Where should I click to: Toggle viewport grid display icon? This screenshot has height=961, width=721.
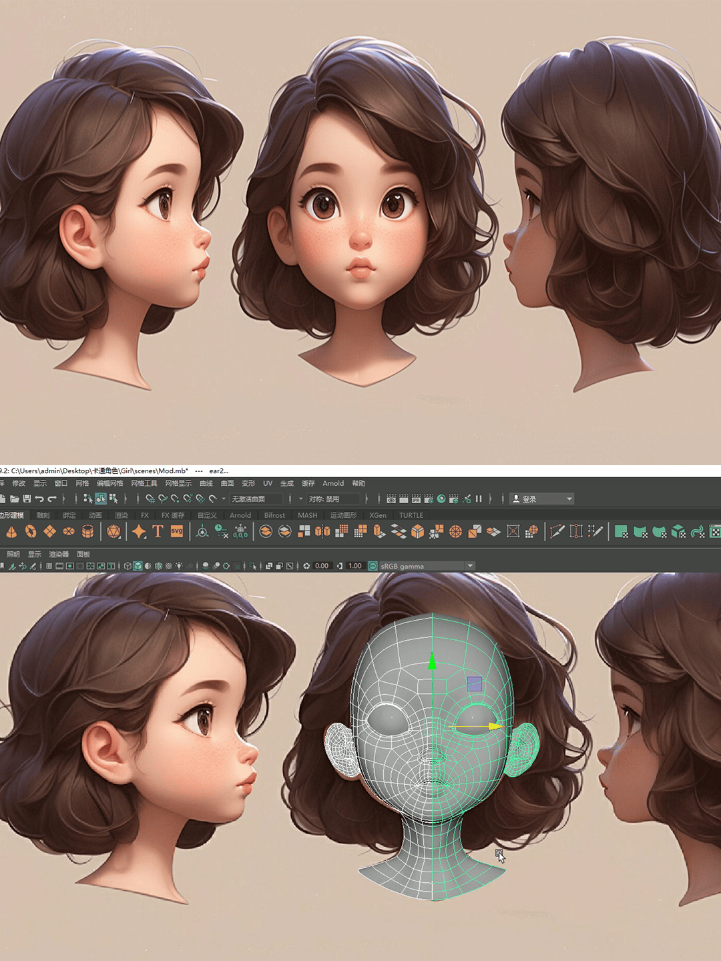[x=49, y=566]
